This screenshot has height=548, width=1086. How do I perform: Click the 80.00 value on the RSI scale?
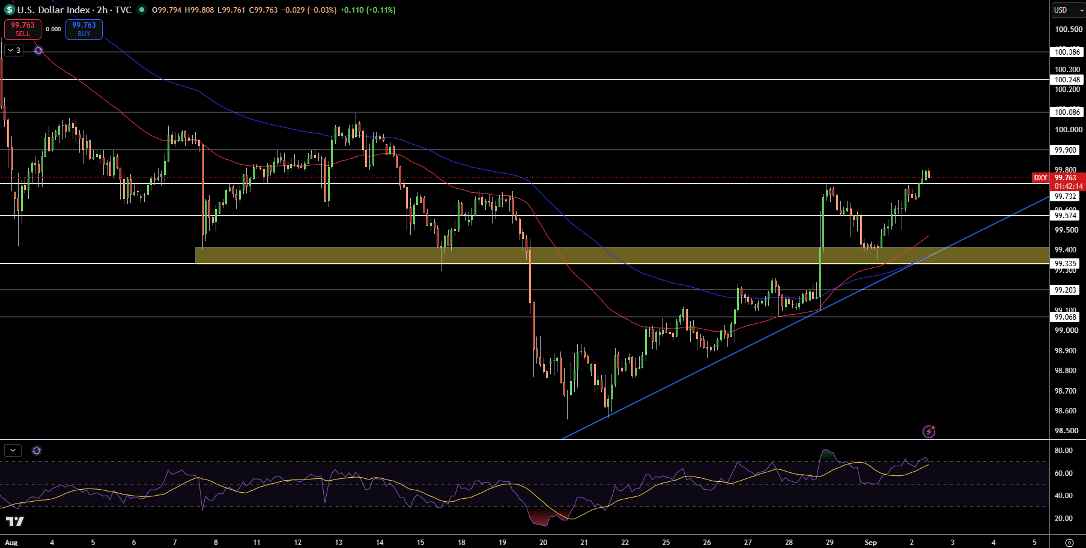pos(1064,451)
